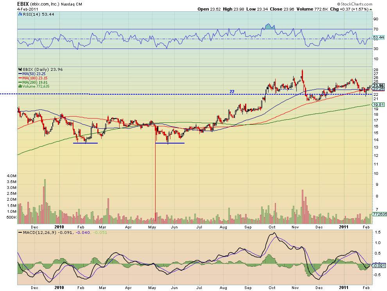Click the date '4-Feb-2011'

(28, 9)
